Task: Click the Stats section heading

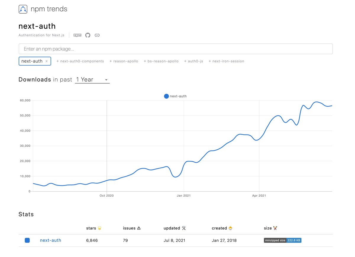Action: [x=26, y=214]
